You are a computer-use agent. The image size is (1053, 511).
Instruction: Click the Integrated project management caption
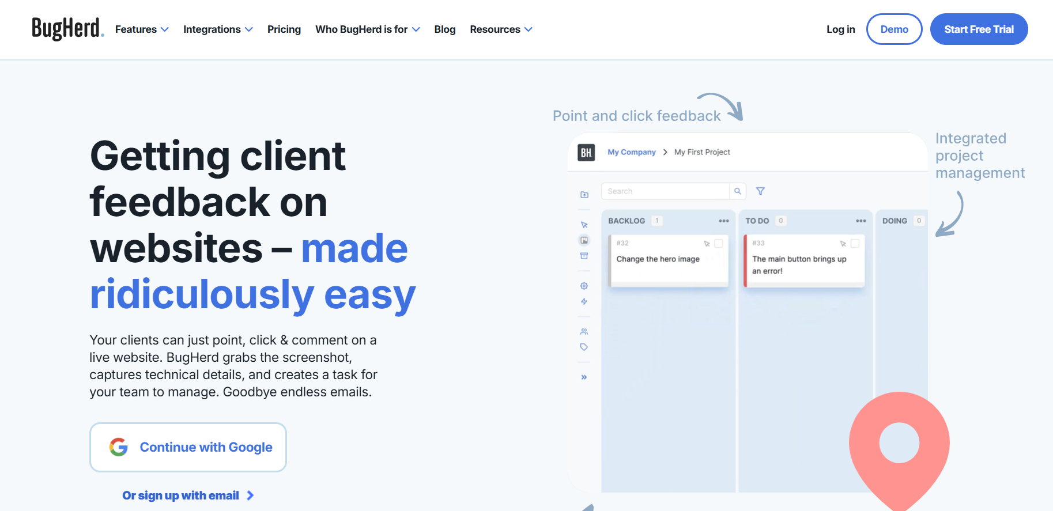point(980,156)
